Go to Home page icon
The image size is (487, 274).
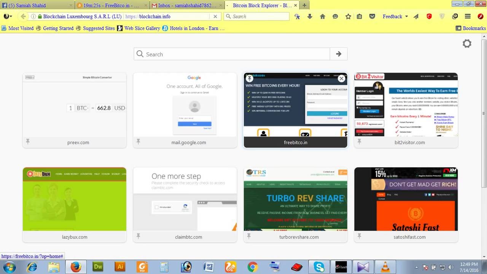point(322,16)
